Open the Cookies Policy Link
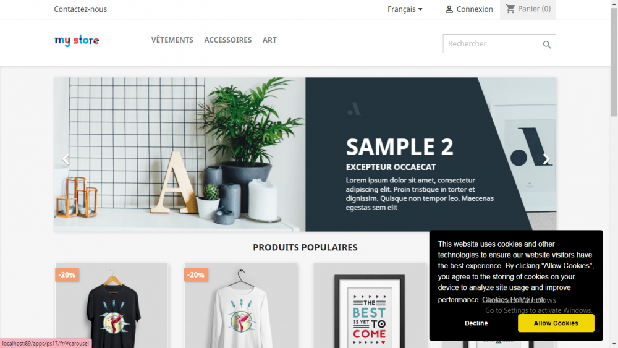 click(x=513, y=300)
